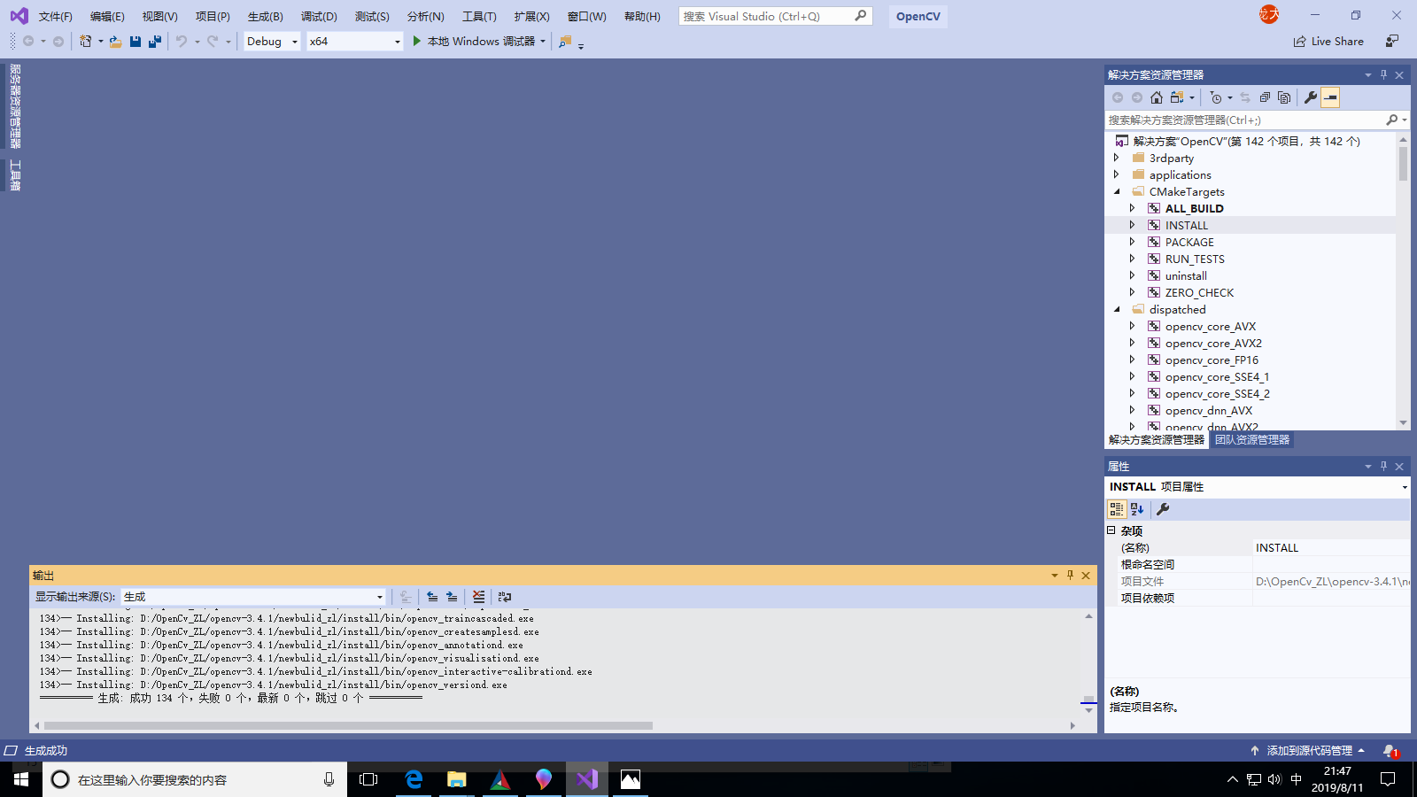Click the Output panel horizontal scrollbar
Image resolution: width=1417 pixels, height=797 pixels.
pyautogui.click(x=349, y=725)
